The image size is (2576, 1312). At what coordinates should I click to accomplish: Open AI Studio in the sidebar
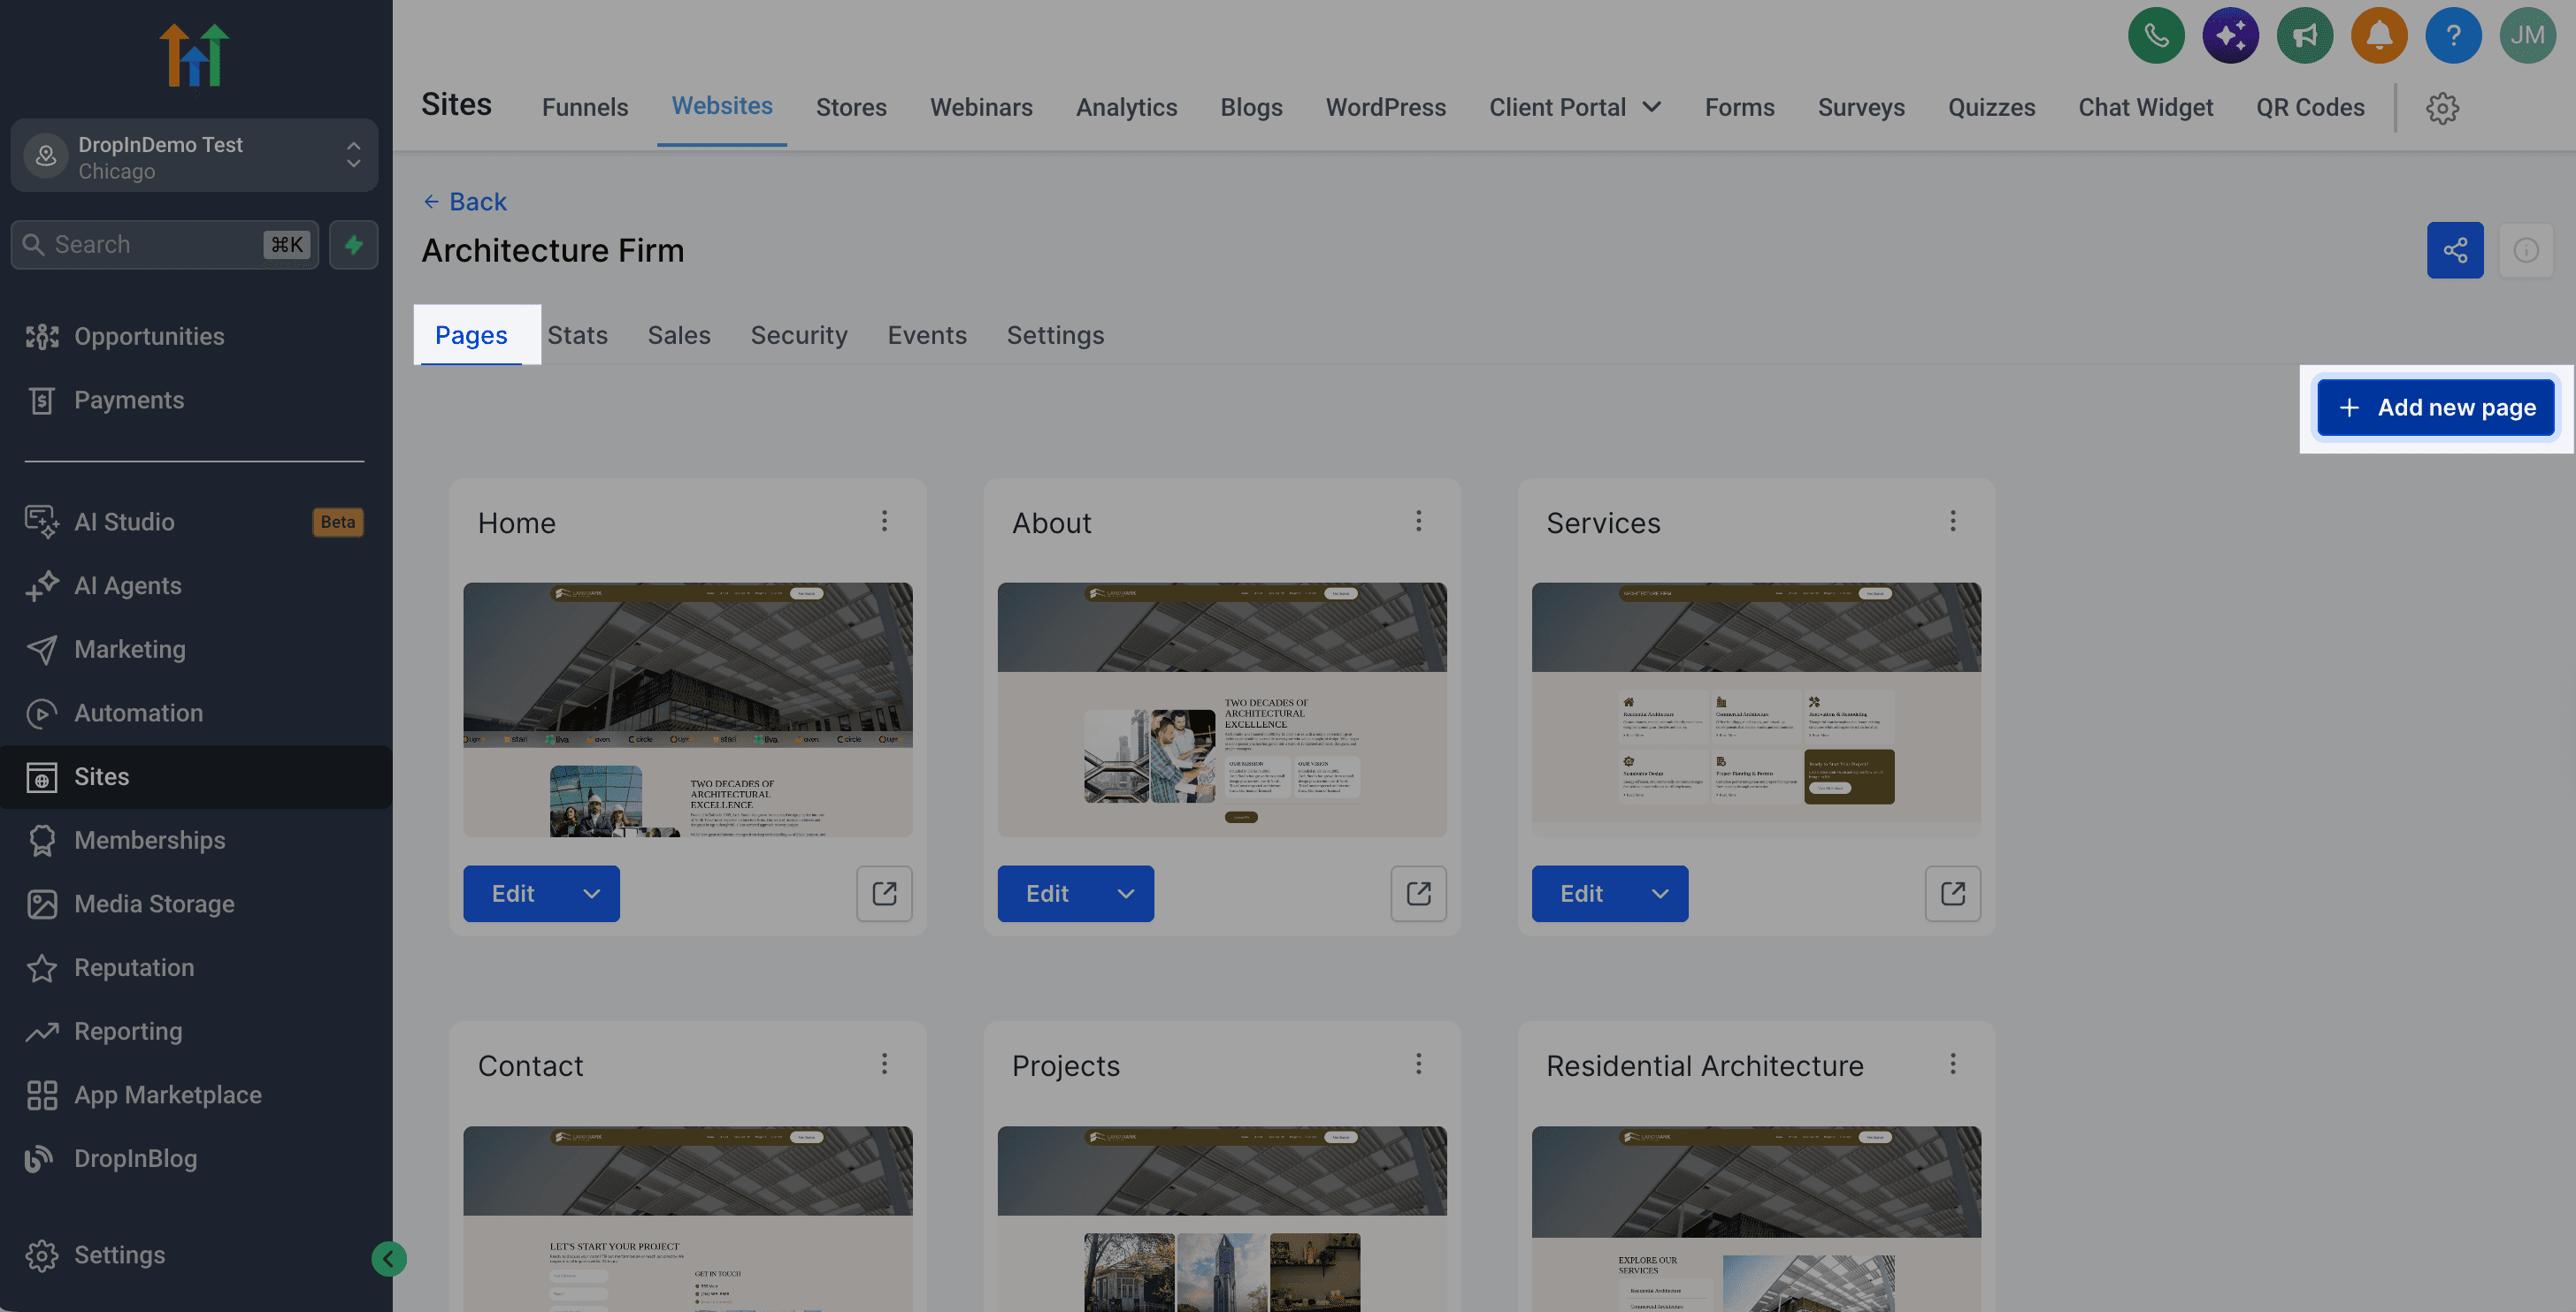tap(194, 522)
